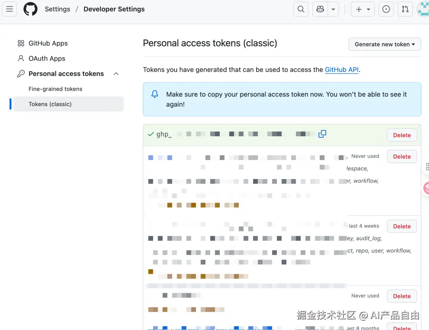Viewport: 429px width, 330px height.
Task: Delete the newly generated token
Action: (402, 135)
